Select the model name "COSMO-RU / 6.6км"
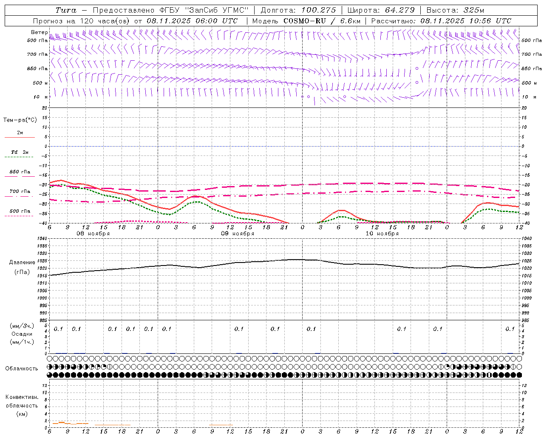Viewport: 544px width, 435px height. point(321,21)
